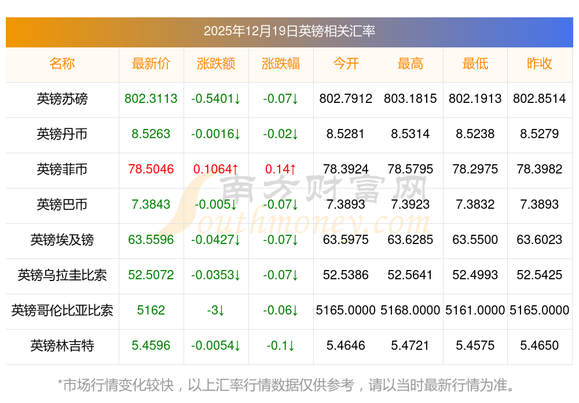Select the 涨跌额 column header
Viewport: 579px width, 403px height.
(216, 64)
